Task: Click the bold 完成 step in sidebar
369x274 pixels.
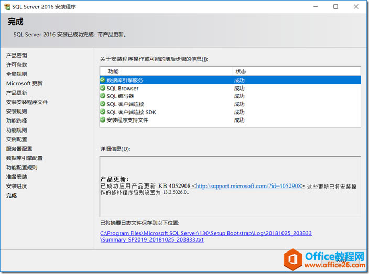Action: tap(12, 195)
